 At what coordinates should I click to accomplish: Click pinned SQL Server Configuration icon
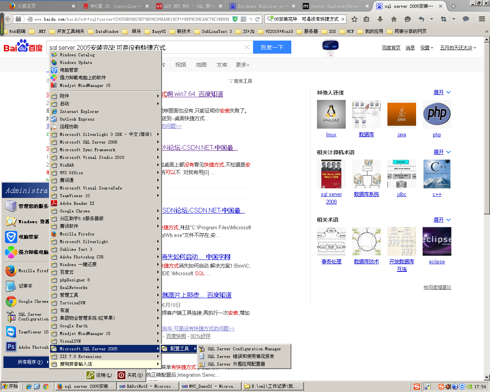click(x=11, y=317)
